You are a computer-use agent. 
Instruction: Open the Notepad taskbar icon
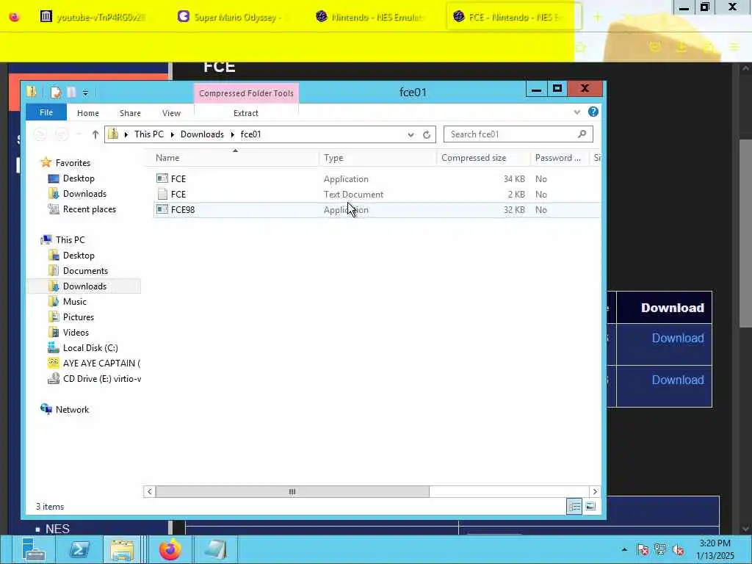[x=216, y=549]
